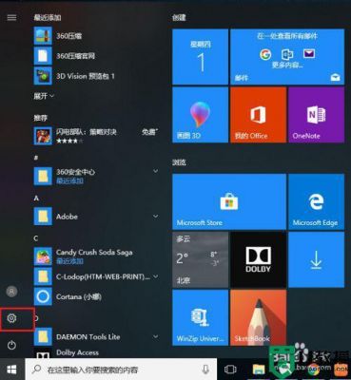Launch the Microsoft Edge tile
Image resolution: width=351 pixels, height=380 pixels.
317,201
